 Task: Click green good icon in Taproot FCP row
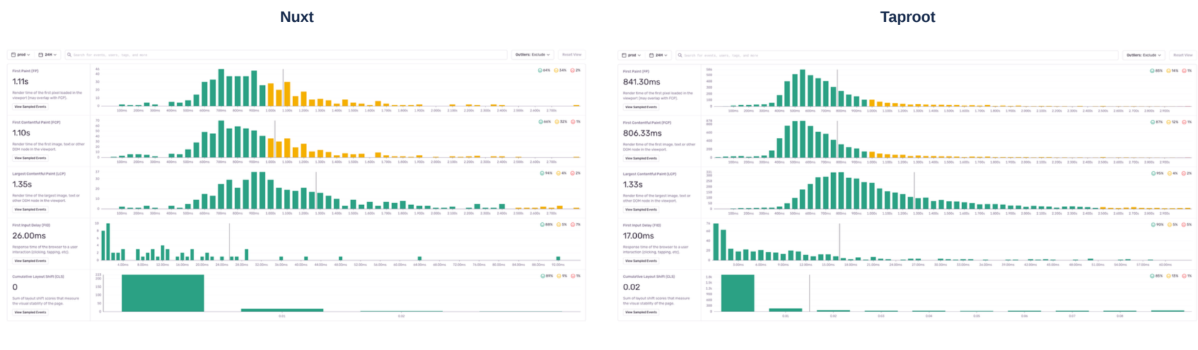pyautogui.click(x=1152, y=122)
